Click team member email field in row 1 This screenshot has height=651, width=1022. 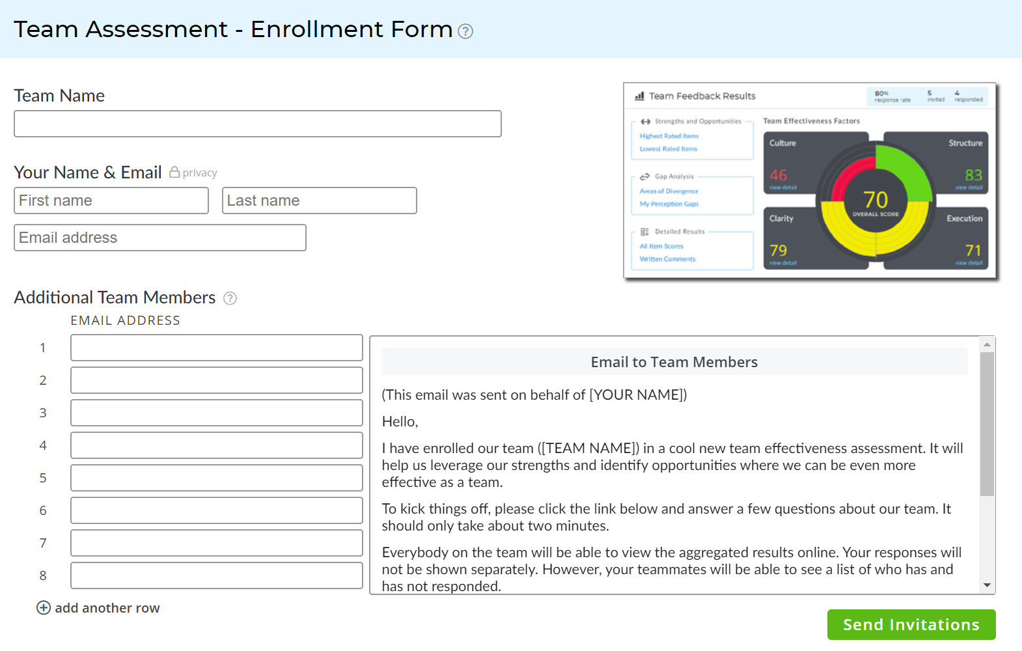click(217, 348)
